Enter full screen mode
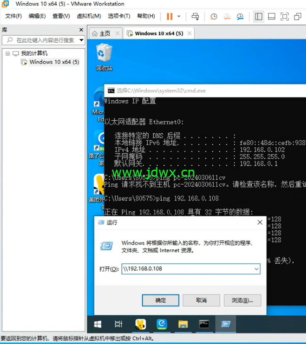The height and width of the screenshot is (344, 306). click(x=284, y=17)
